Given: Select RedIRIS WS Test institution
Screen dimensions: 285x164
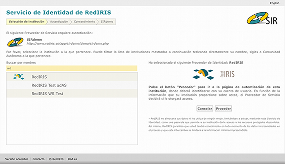Looking at the screenshot, I should tap(72, 94).
